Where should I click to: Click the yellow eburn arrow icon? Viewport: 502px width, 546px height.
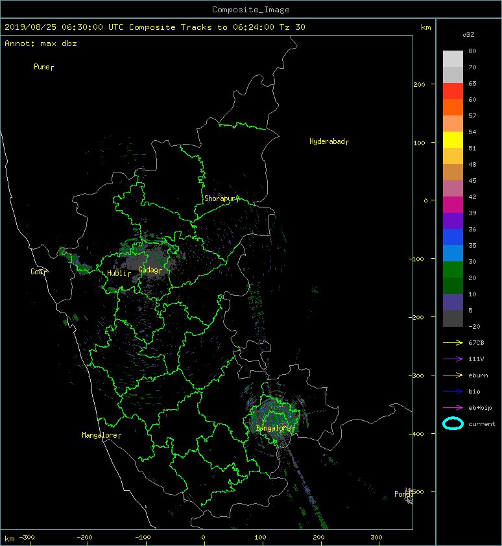(453, 375)
